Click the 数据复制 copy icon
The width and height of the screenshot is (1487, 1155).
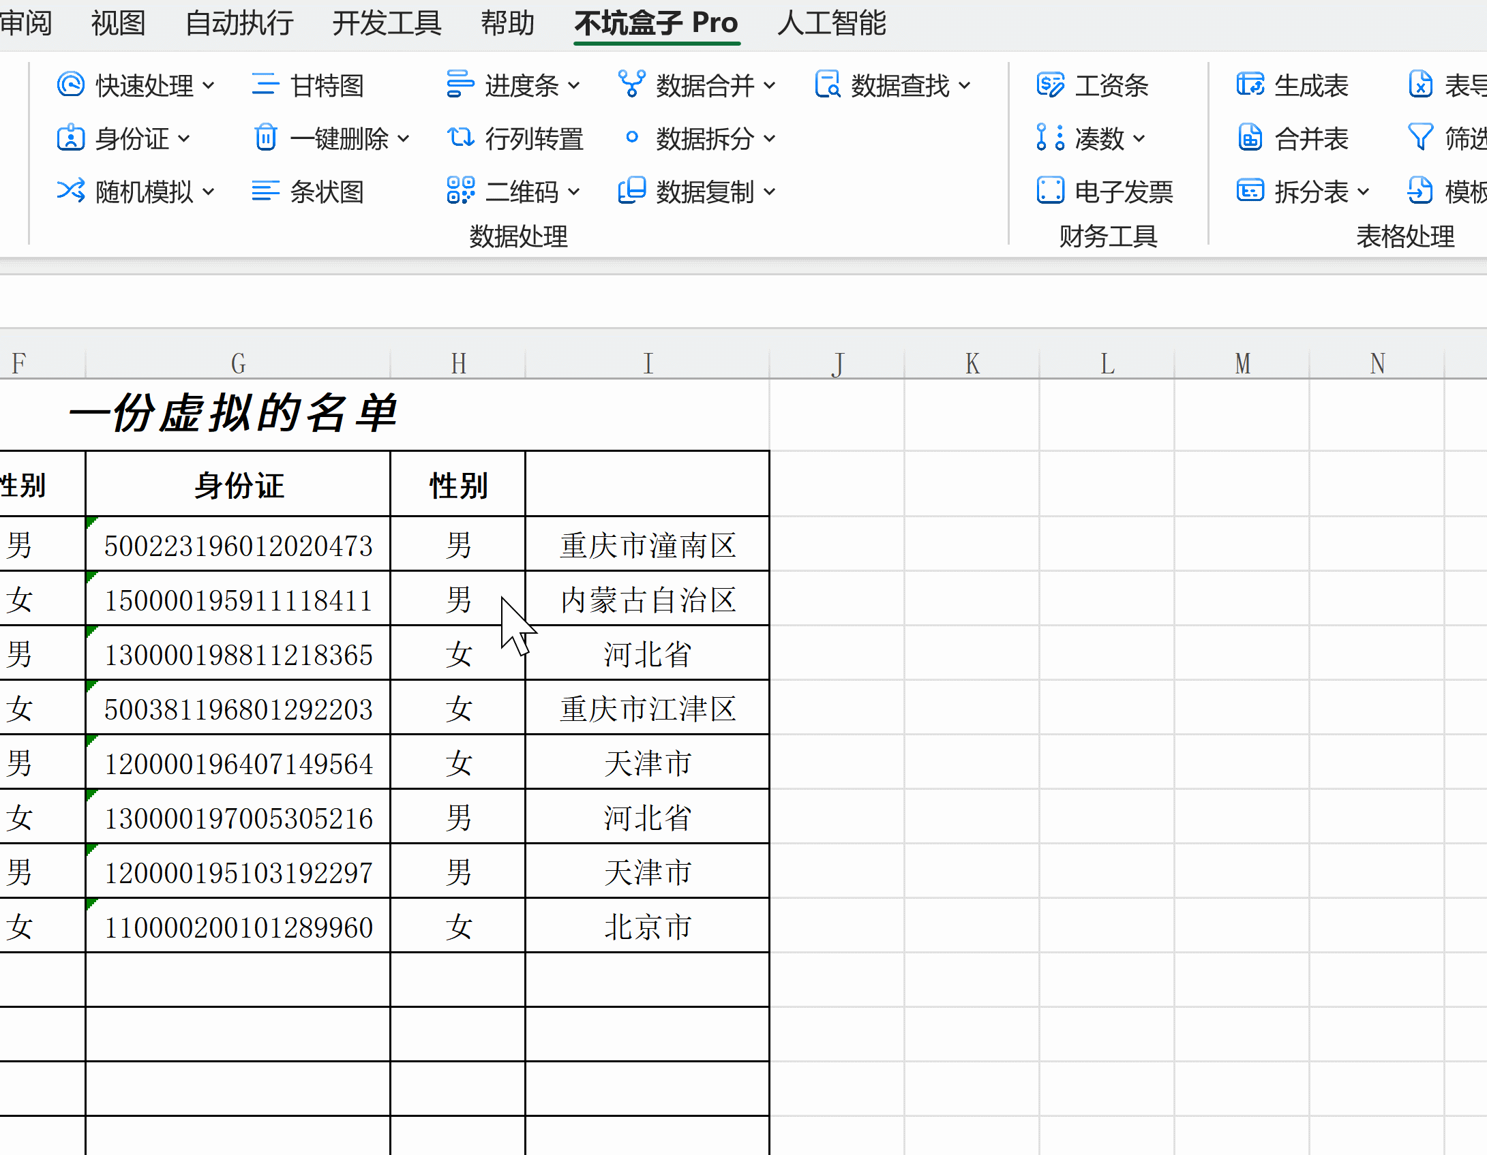click(631, 191)
